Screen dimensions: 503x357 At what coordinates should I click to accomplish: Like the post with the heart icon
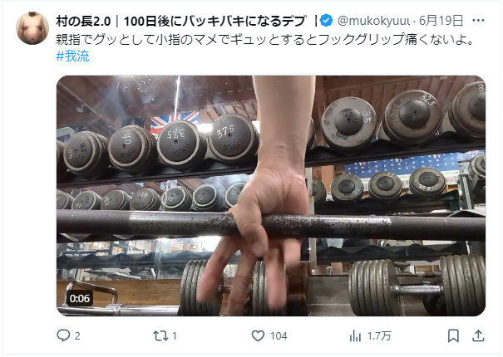tap(258, 335)
